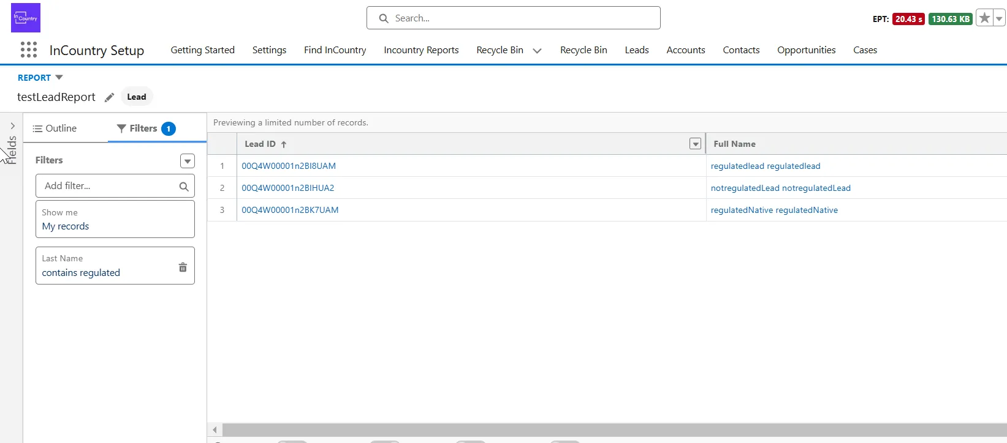The width and height of the screenshot is (1007, 443).
Task: Open the Incountry Reports navigation tab
Action: pyautogui.click(x=421, y=50)
